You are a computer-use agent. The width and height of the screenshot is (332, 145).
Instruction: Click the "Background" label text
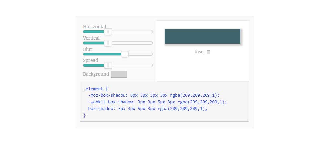coord(96,74)
